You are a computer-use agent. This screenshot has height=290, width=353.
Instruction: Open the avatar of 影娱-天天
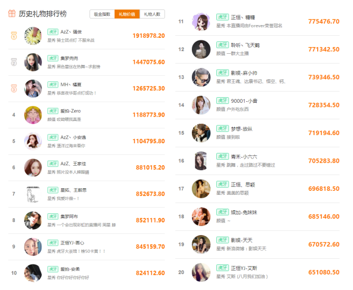point(201,244)
